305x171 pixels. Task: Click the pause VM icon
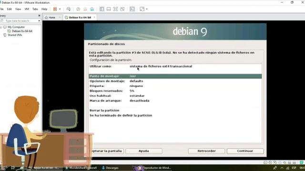(x=55, y=9)
